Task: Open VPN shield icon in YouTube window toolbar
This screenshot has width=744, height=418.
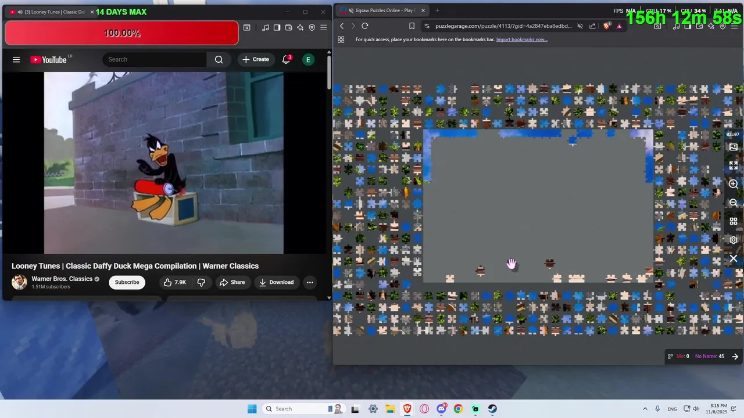Action: [x=312, y=27]
